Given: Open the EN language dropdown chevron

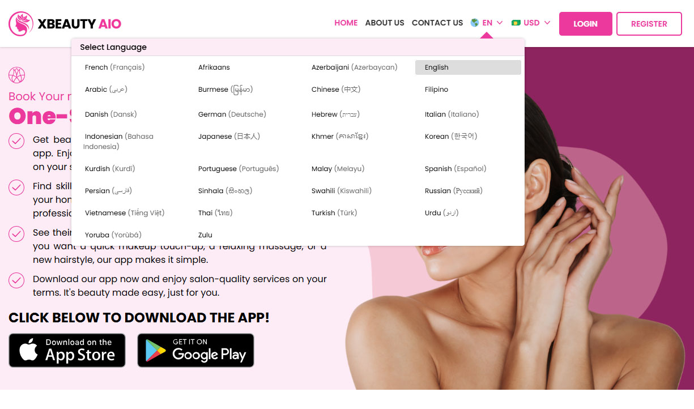Looking at the screenshot, I should click(x=499, y=23).
